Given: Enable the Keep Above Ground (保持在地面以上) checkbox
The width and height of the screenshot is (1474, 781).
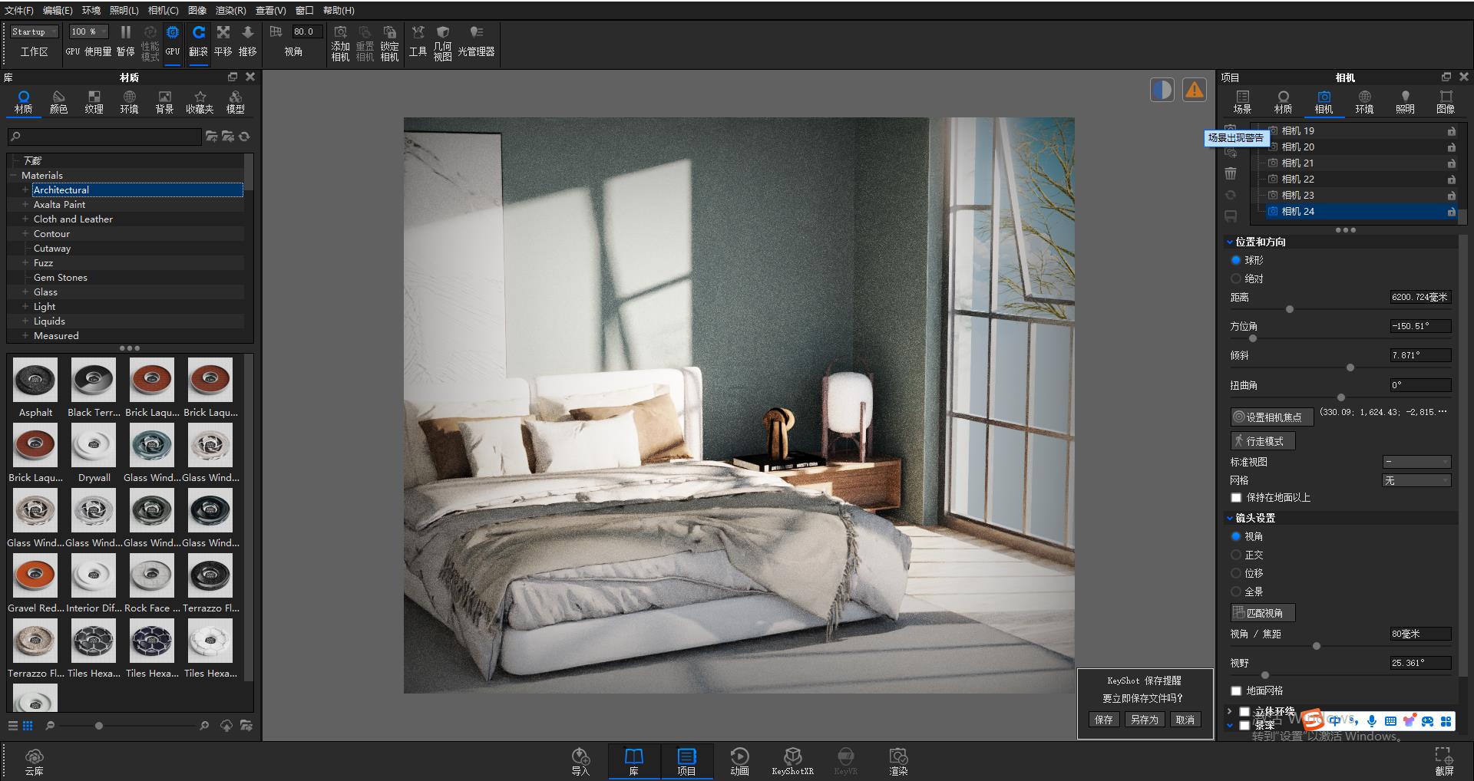Looking at the screenshot, I should click(x=1236, y=498).
